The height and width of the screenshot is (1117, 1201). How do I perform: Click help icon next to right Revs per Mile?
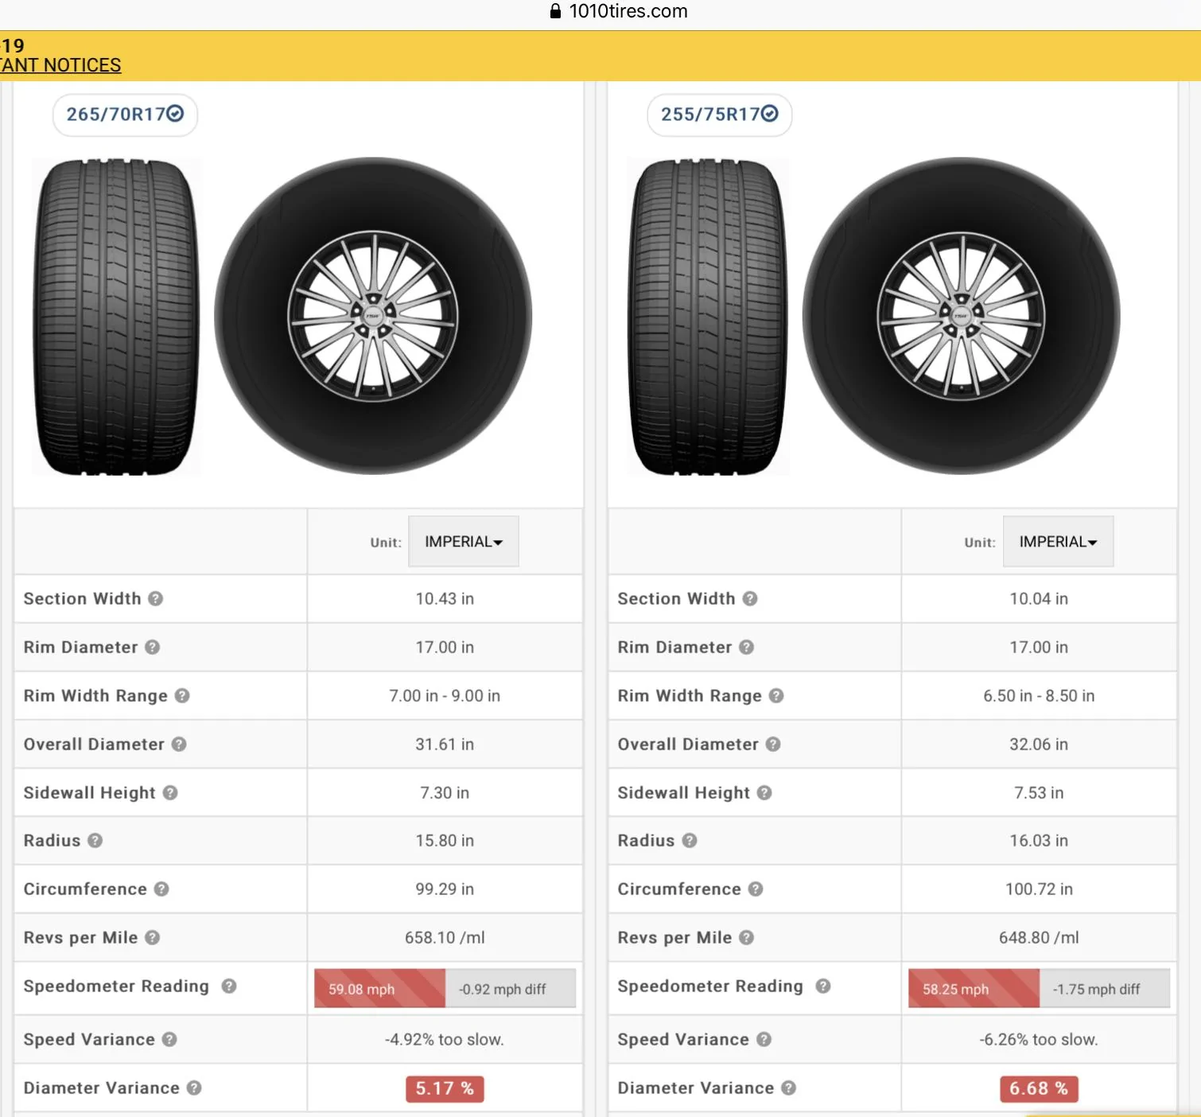[746, 937]
